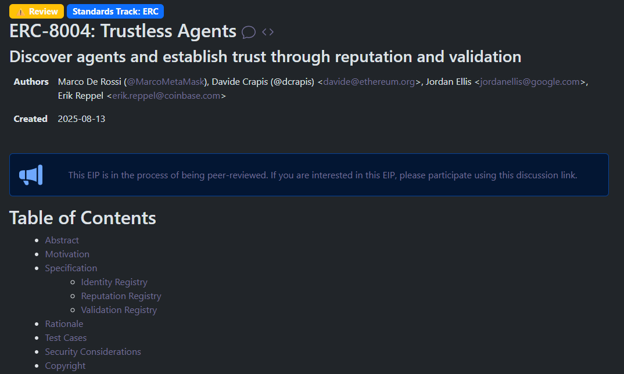The height and width of the screenshot is (374, 624).
Task: Click the Review status badge
Action: (37, 11)
